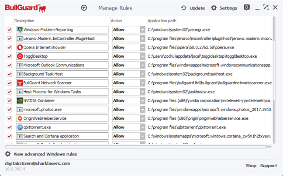Click the Opera Internet Browser icon
The width and height of the screenshot is (283, 176).
click(20, 47)
